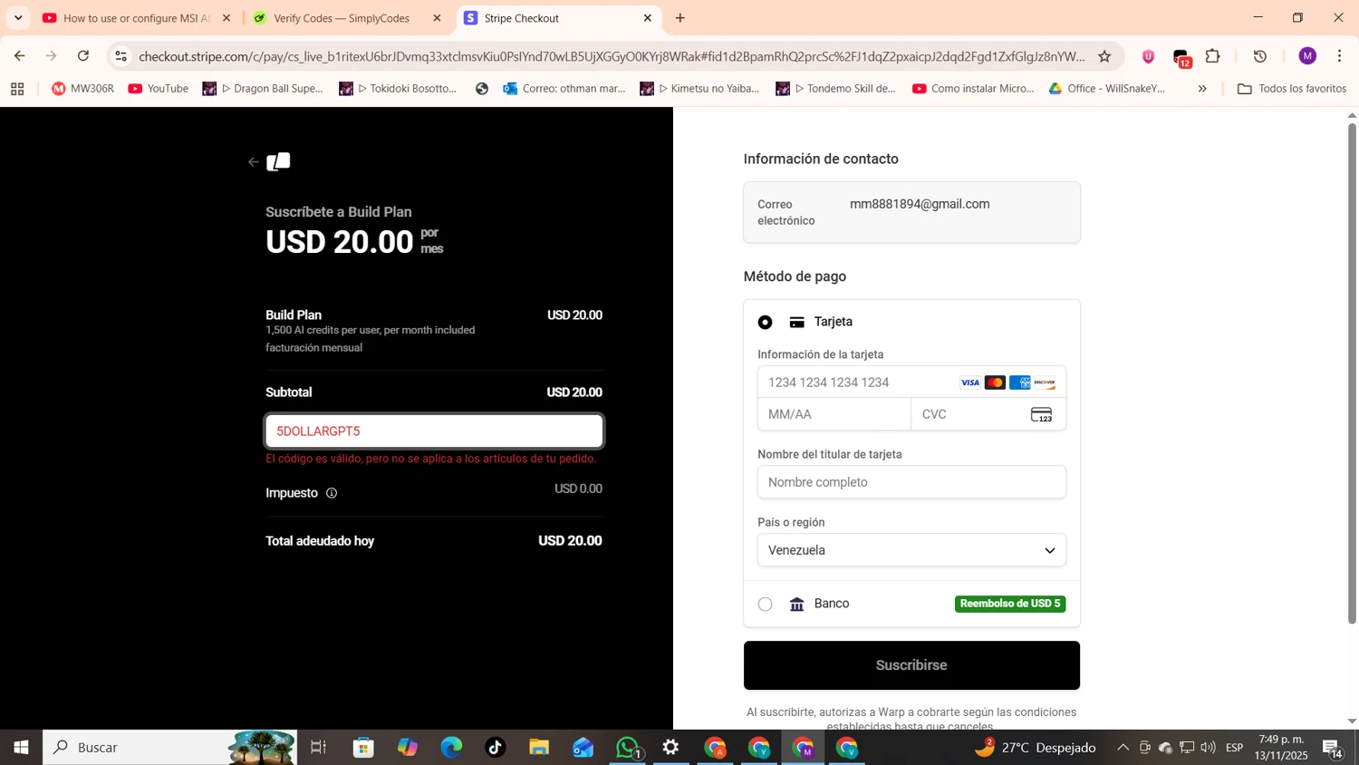The width and height of the screenshot is (1359, 765).
Task: Select the Banco payment radio button
Action: tap(766, 604)
